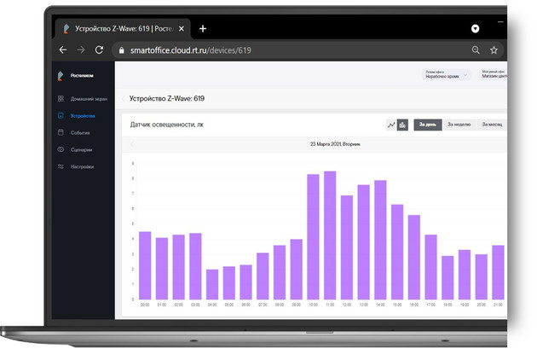Click the browser back arrow
Viewport: 537px width, 349px height.
pos(63,50)
